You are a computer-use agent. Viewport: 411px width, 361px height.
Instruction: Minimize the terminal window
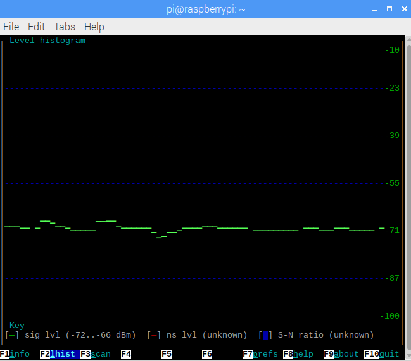pos(372,9)
